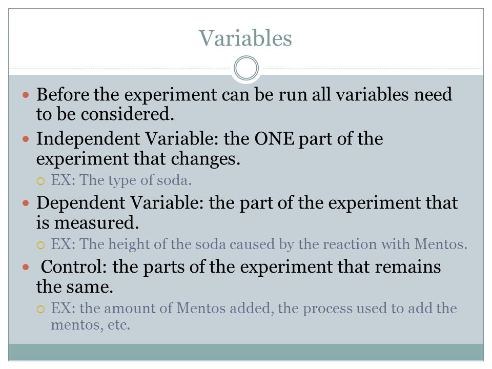This screenshot has height=369, width=492.
Task: Click the orange bullet before 'Independent Variable'
Action: 26,139
